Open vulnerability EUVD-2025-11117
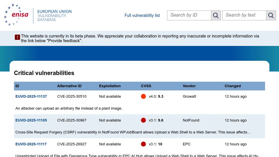The width and height of the screenshot is (279, 157). pos(31,144)
